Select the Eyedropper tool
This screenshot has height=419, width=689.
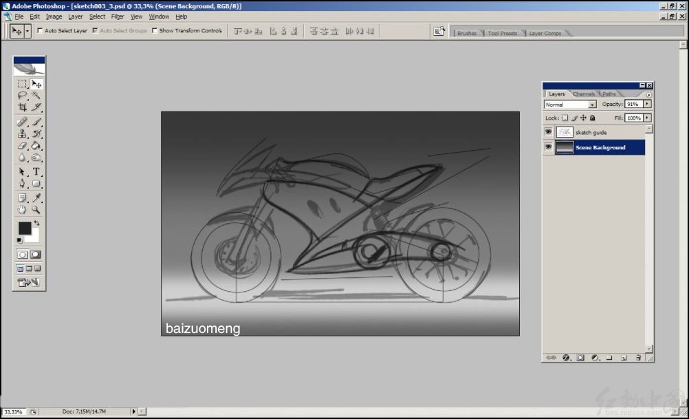(x=36, y=197)
